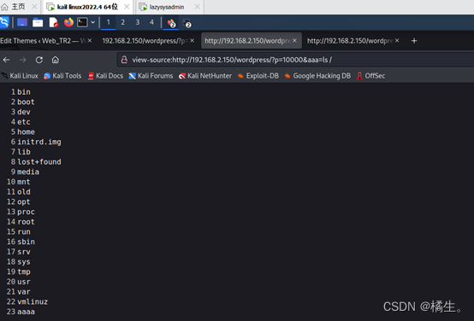474x321 pixels.
Task: Launch the text editor panel icon
Action: [x=54, y=23]
